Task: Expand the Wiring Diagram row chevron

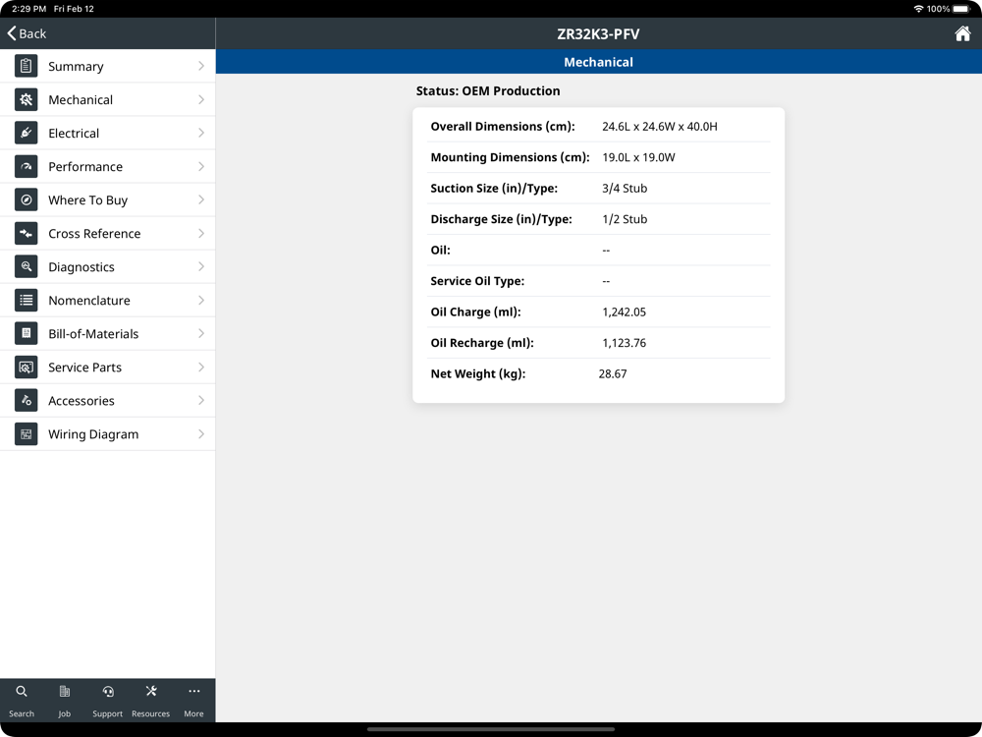Action: coord(201,433)
